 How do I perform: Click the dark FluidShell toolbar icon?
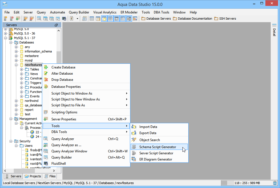click(64, 19)
